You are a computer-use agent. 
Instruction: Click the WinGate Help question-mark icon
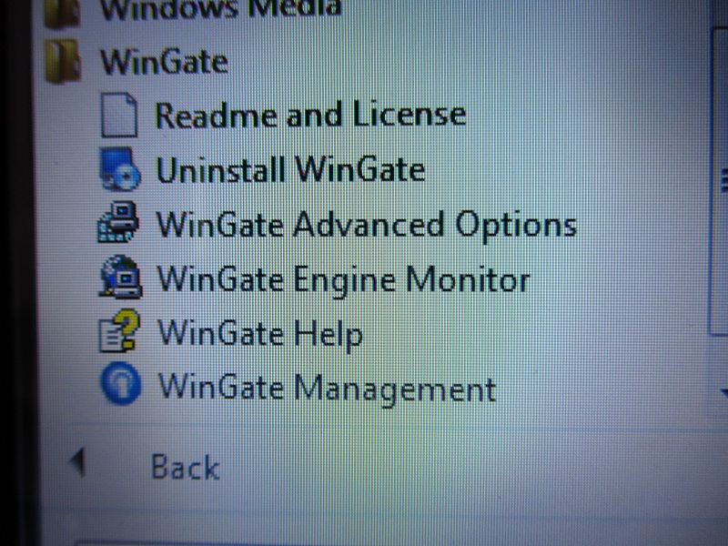119,330
